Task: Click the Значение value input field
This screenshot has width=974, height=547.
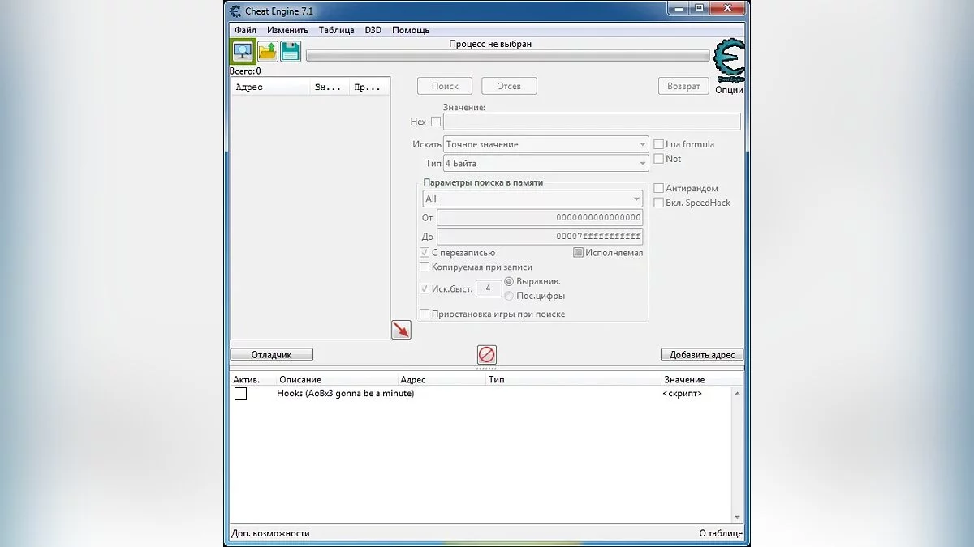Action: point(591,122)
